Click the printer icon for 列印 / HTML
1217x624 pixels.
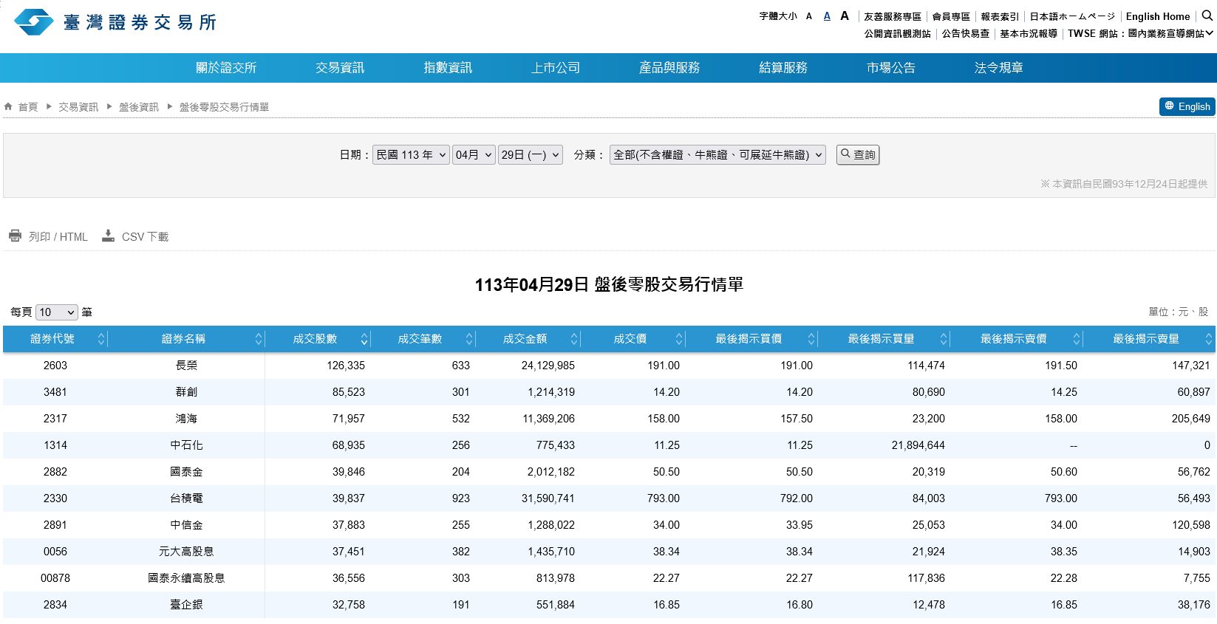(x=15, y=236)
